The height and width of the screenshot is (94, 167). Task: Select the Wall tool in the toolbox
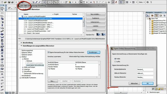pos(2,19)
